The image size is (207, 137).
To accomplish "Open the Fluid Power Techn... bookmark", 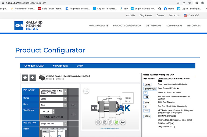I will (x=23, y=9).
